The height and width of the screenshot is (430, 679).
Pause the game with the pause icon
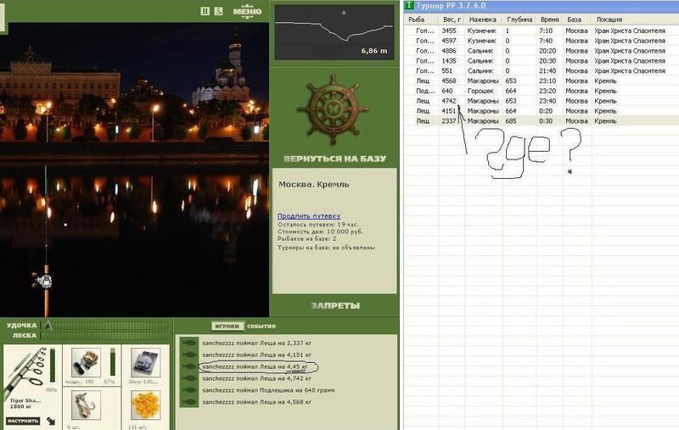pyautogui.click(x=205, y=11)
